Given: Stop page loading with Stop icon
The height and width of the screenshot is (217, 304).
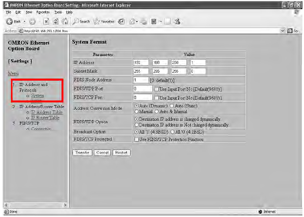Looking at the screenshot, I should pyautogui.click(x=46, y=22).
